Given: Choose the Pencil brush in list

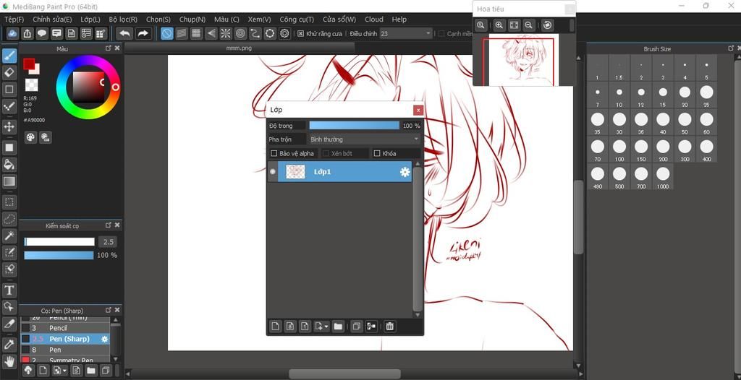Looking at the screenshot, I should [x=65, y=327].
